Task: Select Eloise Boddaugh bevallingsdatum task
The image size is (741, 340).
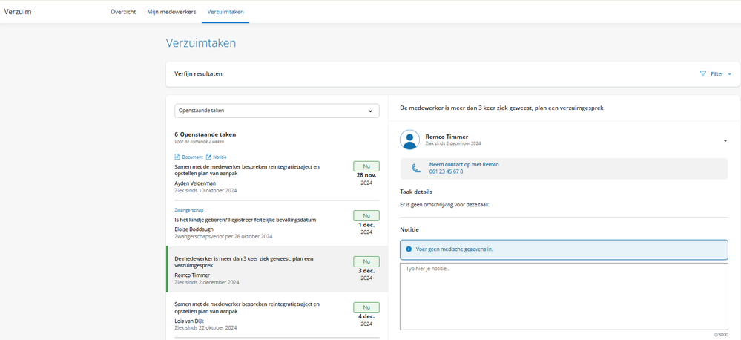Action: 245,220
